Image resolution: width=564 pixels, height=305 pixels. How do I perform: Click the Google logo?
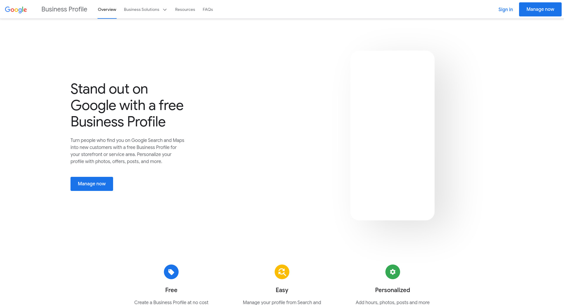coord(16,9)
